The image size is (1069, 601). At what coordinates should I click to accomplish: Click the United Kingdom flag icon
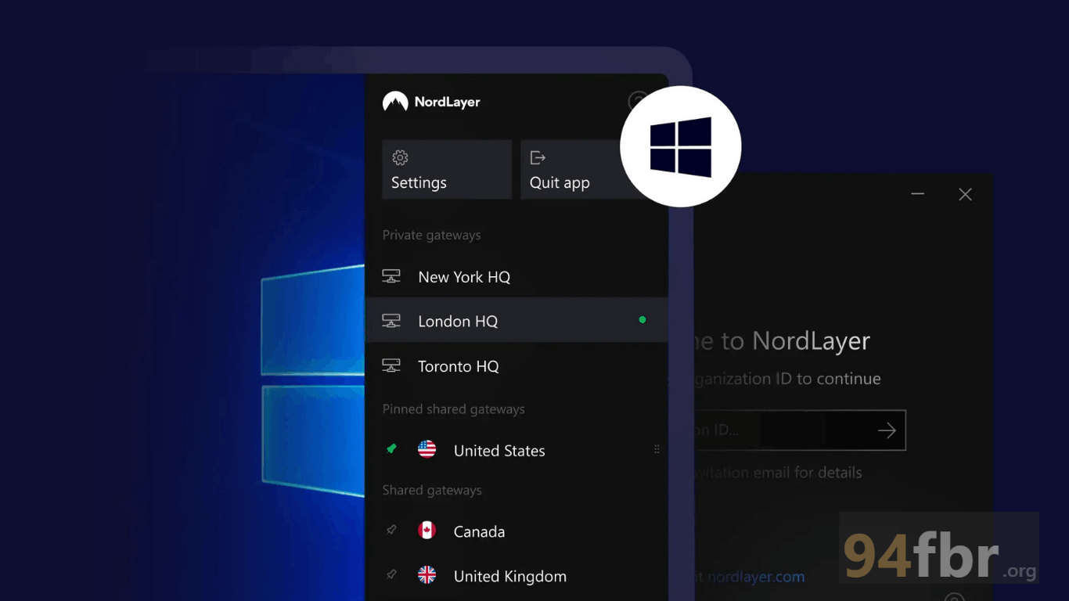tap(427, 575)
